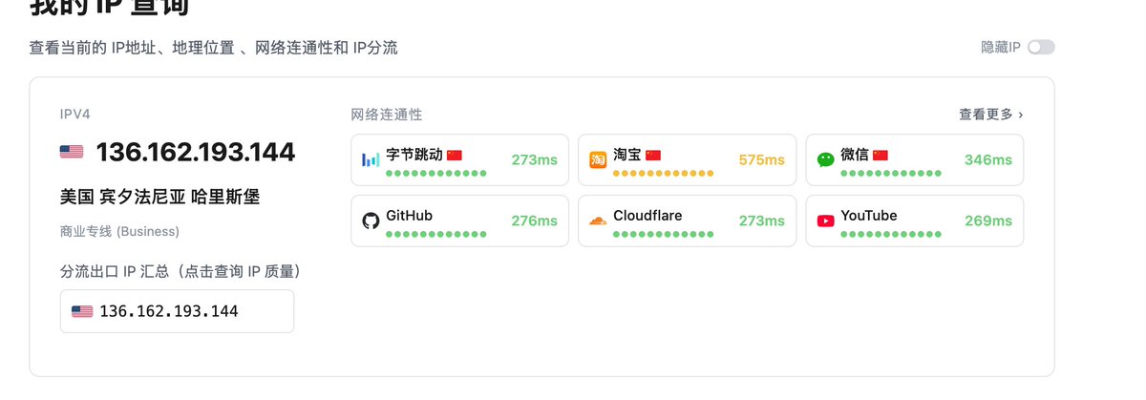1146x400 pixels.
Task: Click the 273ms latency for 字节跳动
Action: click(x=534, y=159)
